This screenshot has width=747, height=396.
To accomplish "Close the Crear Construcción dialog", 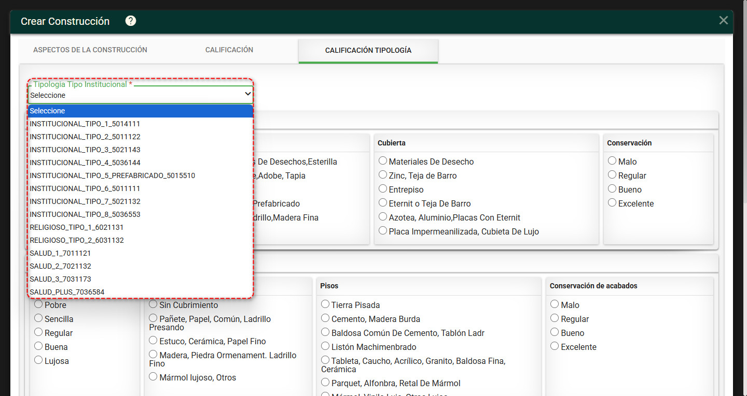I will coord(723,20).
